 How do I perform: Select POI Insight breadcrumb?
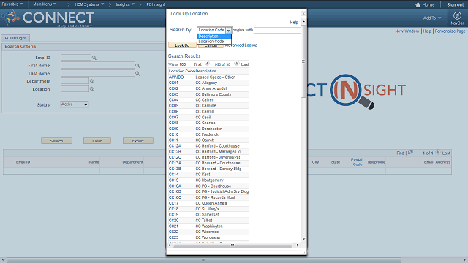pos(156,4)
